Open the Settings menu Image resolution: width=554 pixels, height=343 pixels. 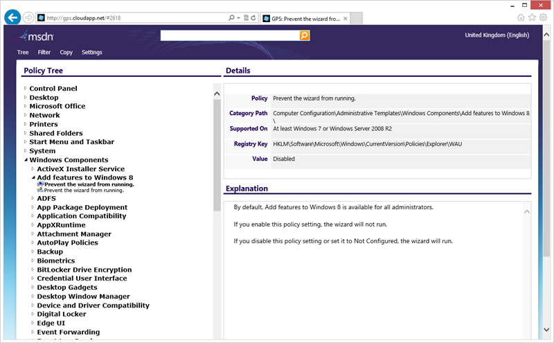point(91,53)
